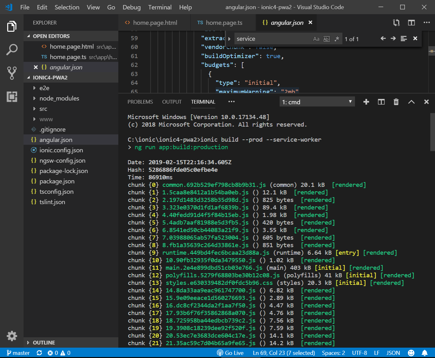The width and height of the screenshot is (435, 358).
Task: Toggle Use Regular Expression in find
Action: tap(337, 39)
